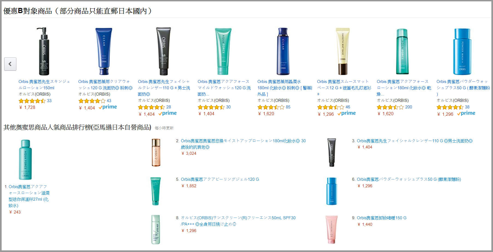493x252 pixels.
Task: Open rank 9 Orbis 150 G cleanser link
Action: click(x=382, y=218)
